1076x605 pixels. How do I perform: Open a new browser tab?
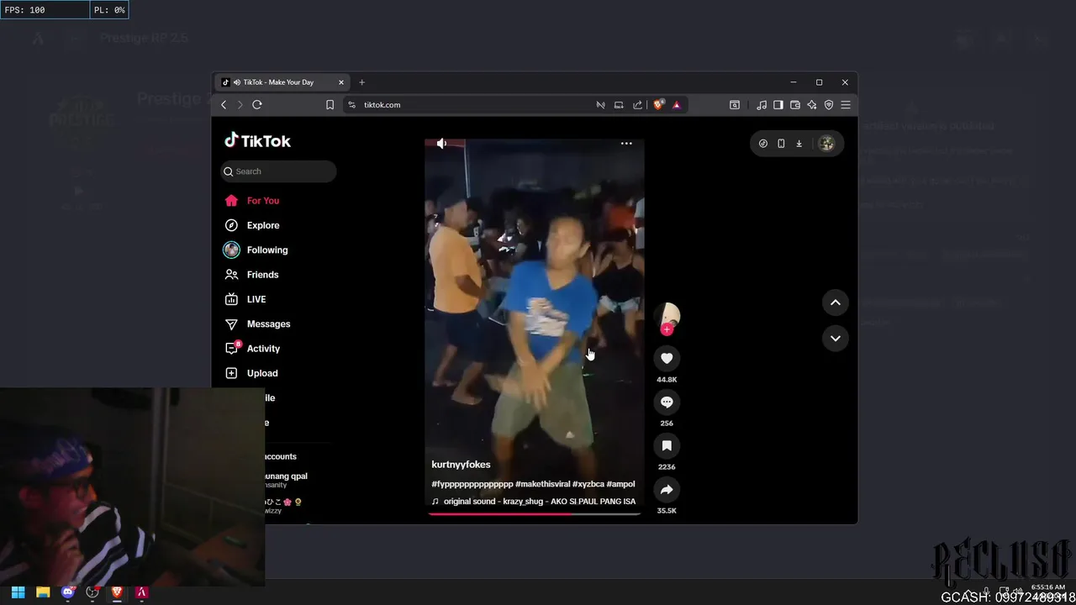(362, 82)
